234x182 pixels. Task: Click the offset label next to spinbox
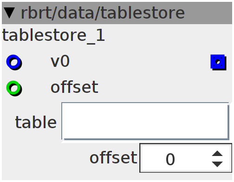(113, 158)
